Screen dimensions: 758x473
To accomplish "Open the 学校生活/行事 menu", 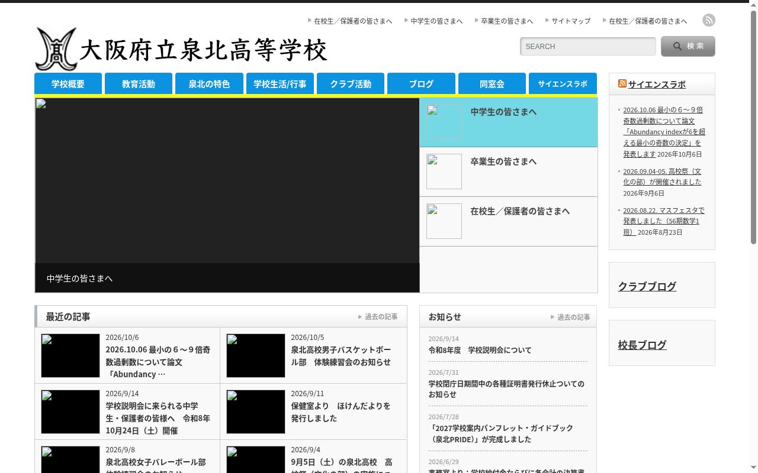I will (x=280, y=84).
